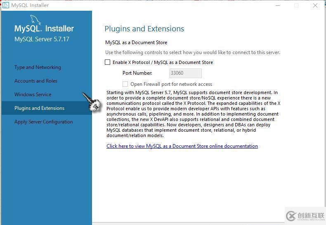This screenshot has width=326, height=225.
Task: Click the 'Plugins and Extensions' page heading
Action: click(144, 29)
